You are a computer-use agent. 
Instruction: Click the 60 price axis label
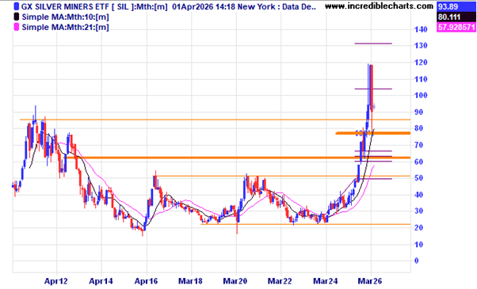418,162
